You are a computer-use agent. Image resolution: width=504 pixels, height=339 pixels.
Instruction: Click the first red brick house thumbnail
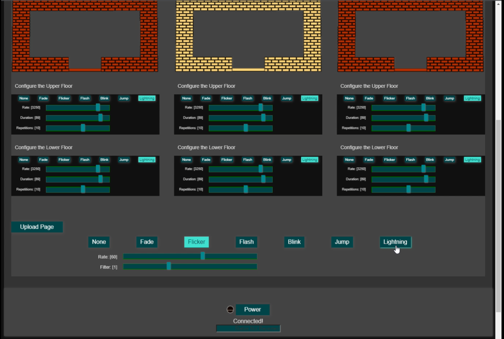(x=85, y=36)
